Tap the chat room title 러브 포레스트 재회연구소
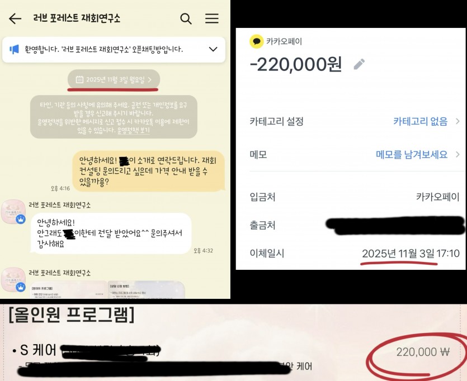This screenshot has height=381, width=467. coord(77,18)
